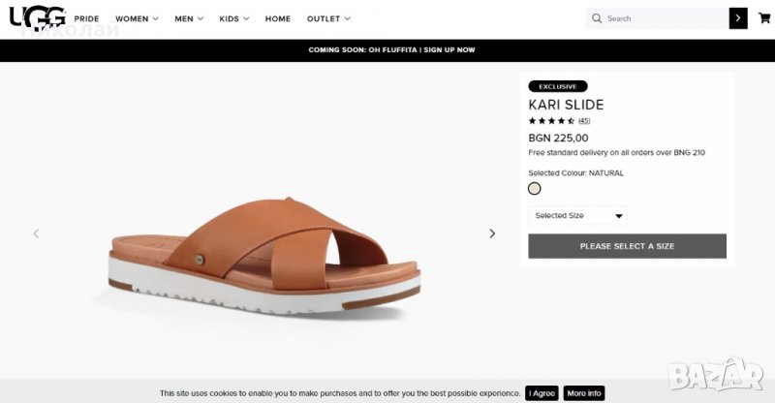Click the UGG logo
The image size is (775, 403).
click(x=38, y=17)
